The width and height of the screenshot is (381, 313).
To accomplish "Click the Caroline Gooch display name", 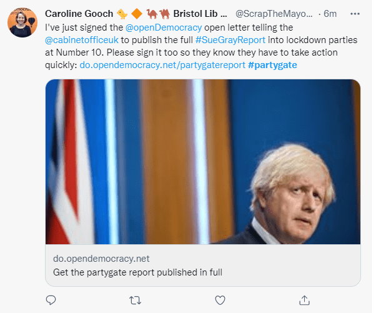I will (78, 14).
